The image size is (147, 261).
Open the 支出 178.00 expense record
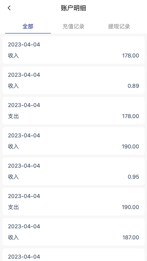73,111
